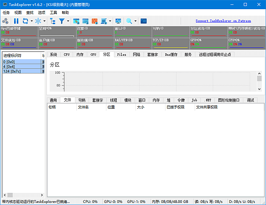Select process row 124 [0x7c]

click(21, 71)
